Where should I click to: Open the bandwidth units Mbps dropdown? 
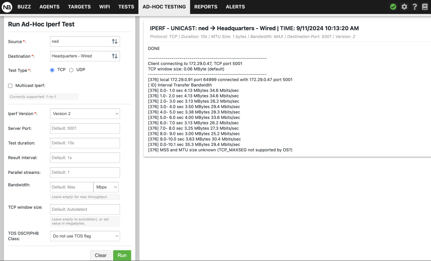pyautogui.click(x=106, y=187)
